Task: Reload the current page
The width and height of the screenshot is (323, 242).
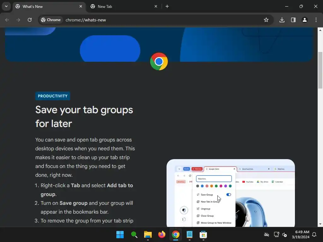Action: (x=30, y=20)
